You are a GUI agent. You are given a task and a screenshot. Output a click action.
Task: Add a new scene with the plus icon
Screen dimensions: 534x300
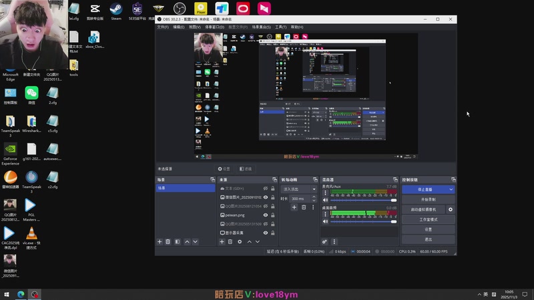coord(160,241)
